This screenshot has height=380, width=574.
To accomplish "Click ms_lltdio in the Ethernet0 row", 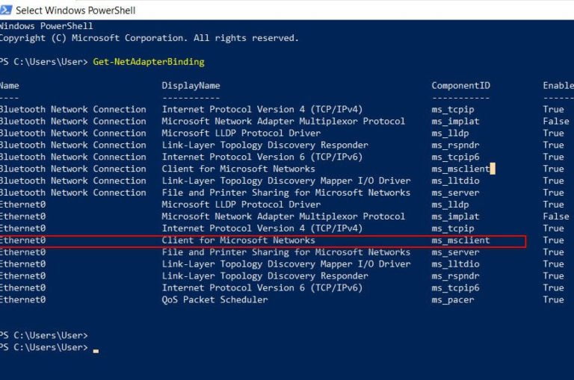I will 455,264.
